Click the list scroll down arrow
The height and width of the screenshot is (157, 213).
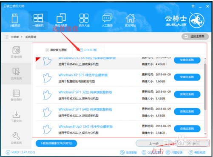pyautogui.click(x=205, y=134)
